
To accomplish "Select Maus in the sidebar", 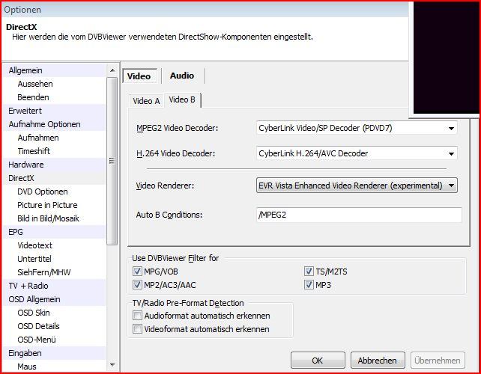I will click(x=55, y=367).
